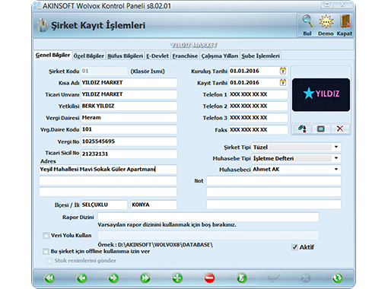
Task: Click the greyed cancel X button
Action: [306, 278]
